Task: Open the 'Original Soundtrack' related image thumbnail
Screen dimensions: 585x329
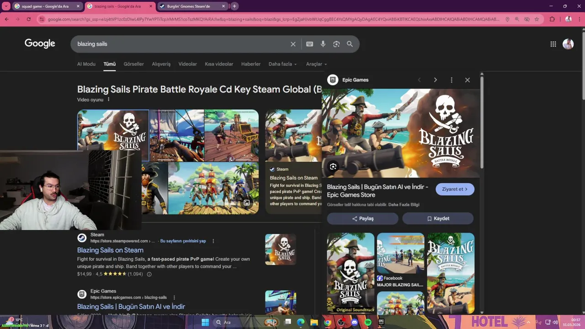Action: tap(351, 273)
